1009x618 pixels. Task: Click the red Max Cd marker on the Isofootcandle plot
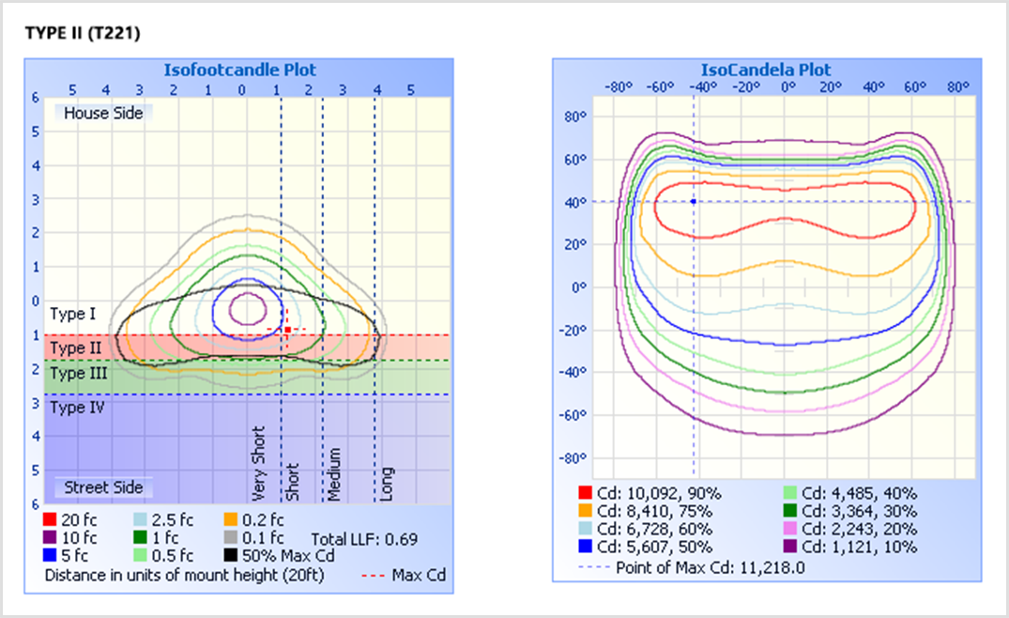coord(287,330)
